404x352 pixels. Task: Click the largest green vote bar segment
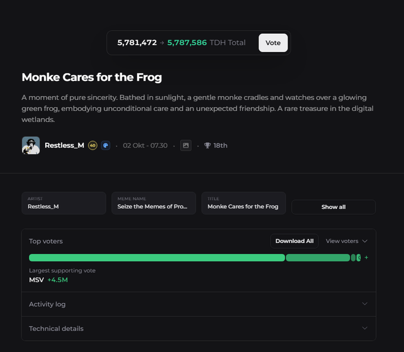tap(157, 258)
